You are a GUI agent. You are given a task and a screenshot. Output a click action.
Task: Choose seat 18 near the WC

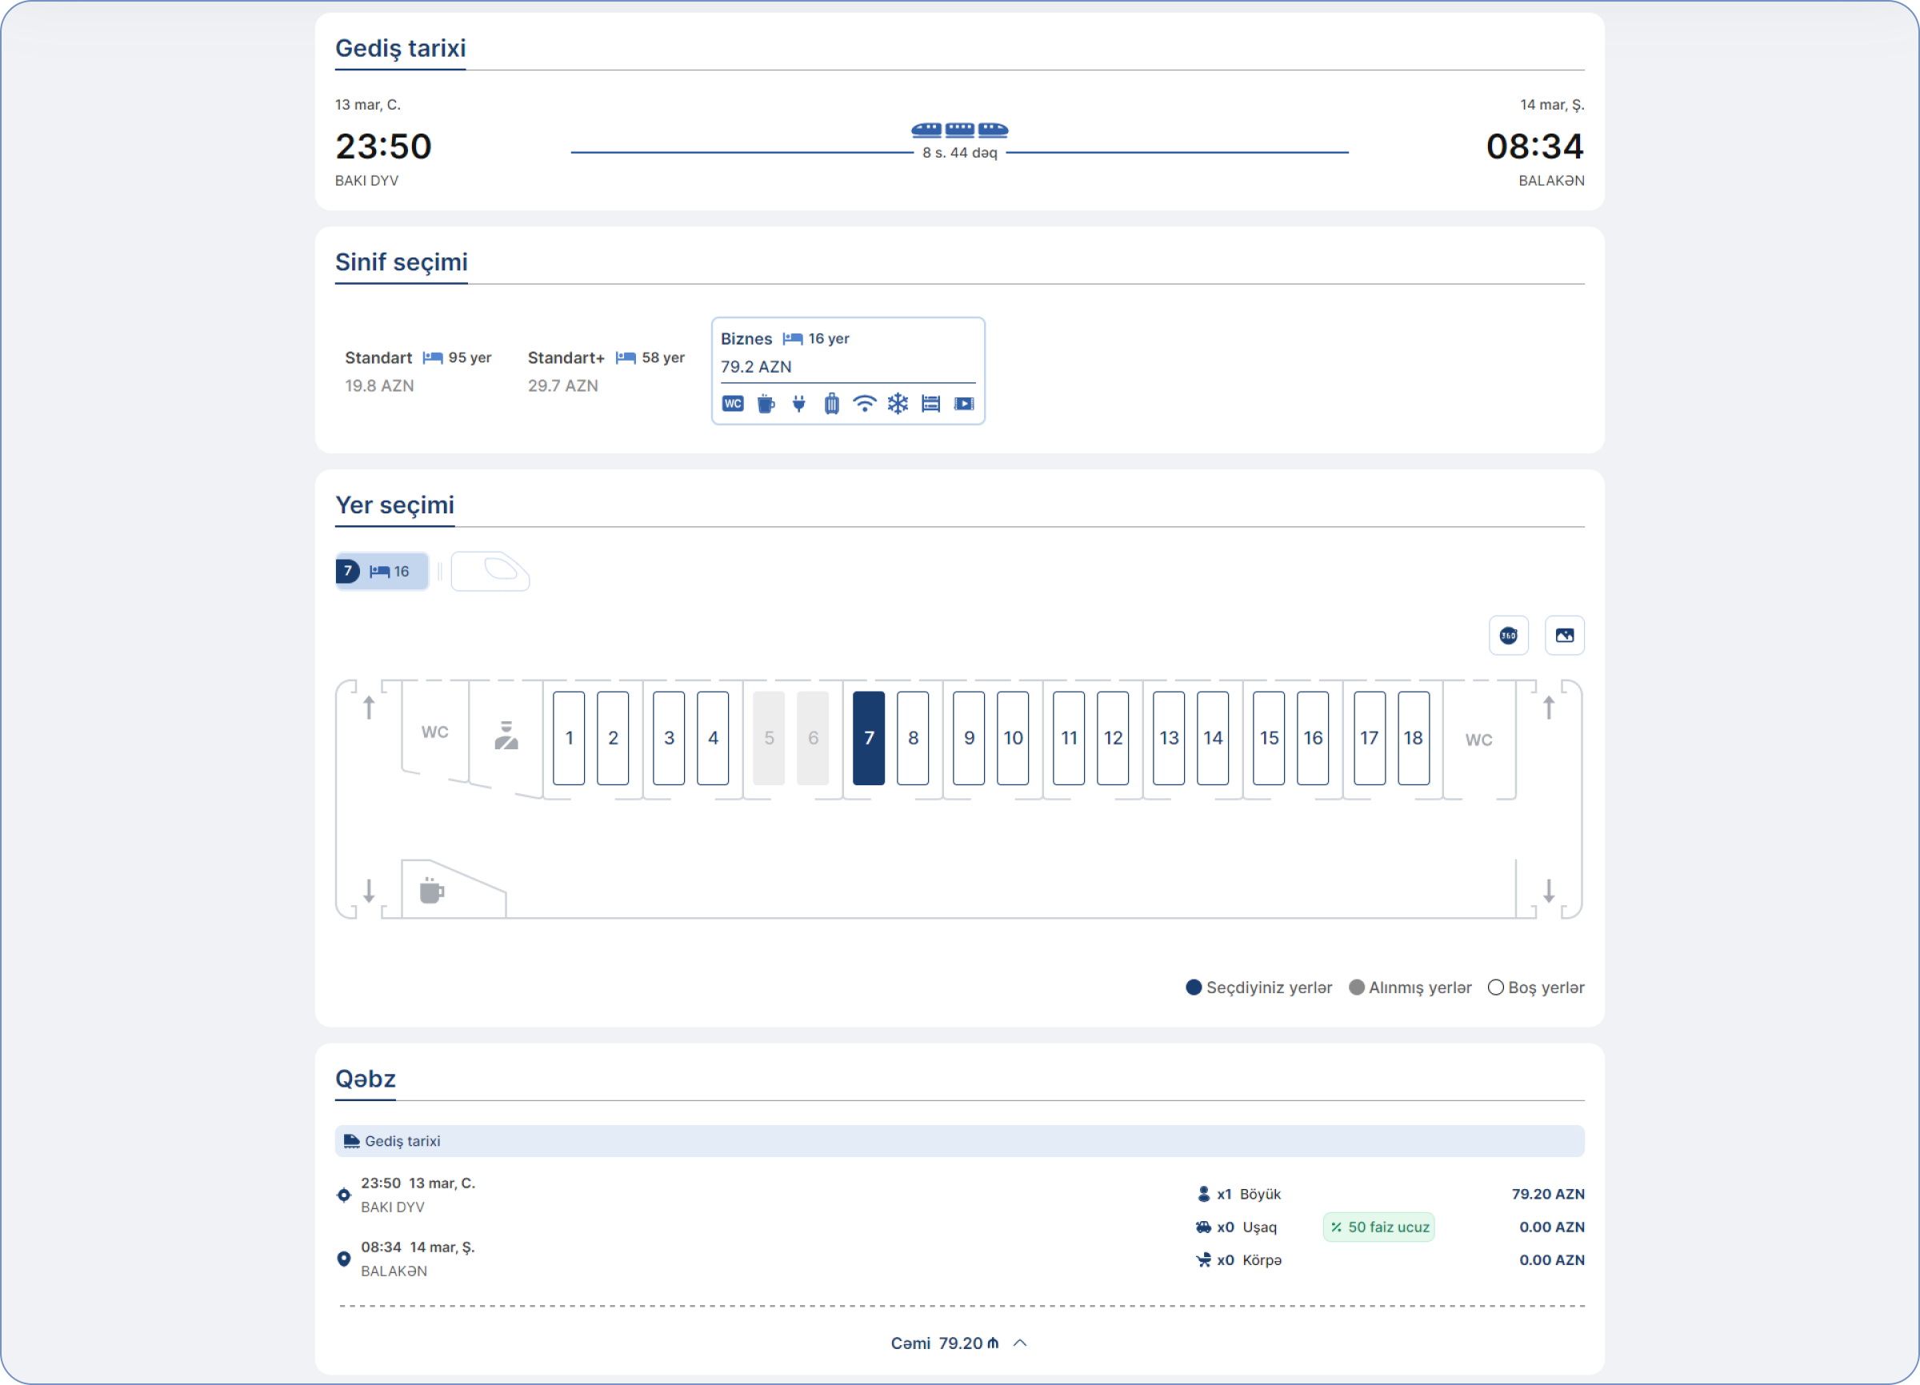(x=1413, y=738)
